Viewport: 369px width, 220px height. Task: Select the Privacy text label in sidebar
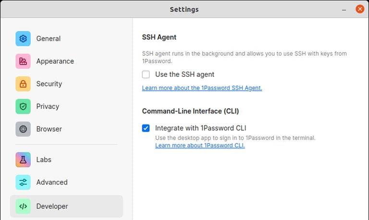(x=48, y=106)
